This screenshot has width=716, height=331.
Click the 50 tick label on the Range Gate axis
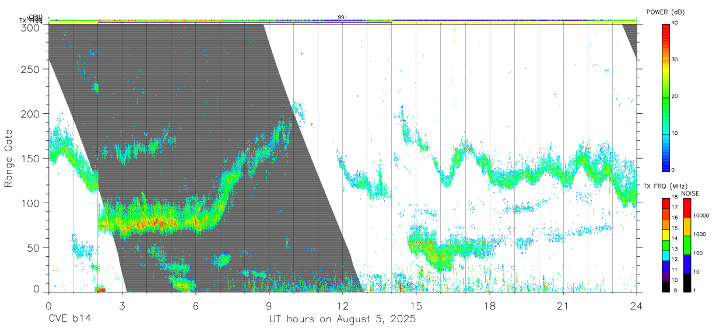(33, 248)
